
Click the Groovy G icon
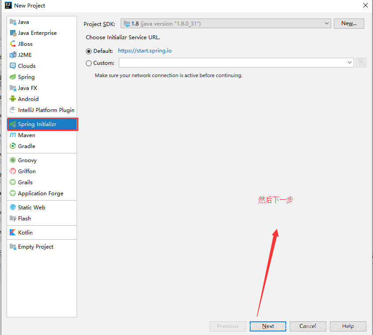[x=13, y=160]
